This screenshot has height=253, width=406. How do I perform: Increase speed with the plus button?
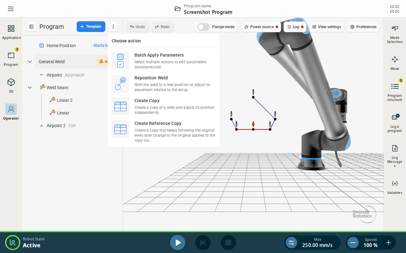click(x=389, y=243)
